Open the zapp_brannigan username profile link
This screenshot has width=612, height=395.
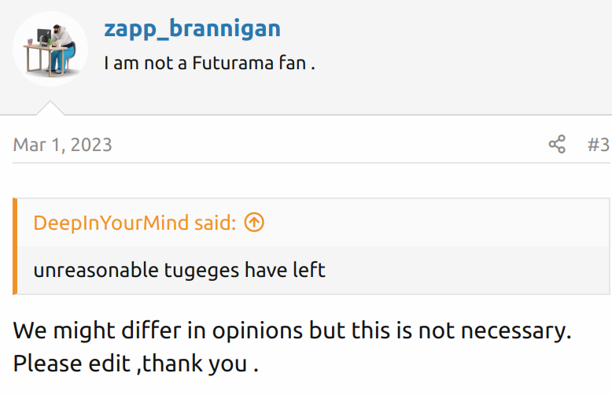pyautogui.click(x=192, y=29)
